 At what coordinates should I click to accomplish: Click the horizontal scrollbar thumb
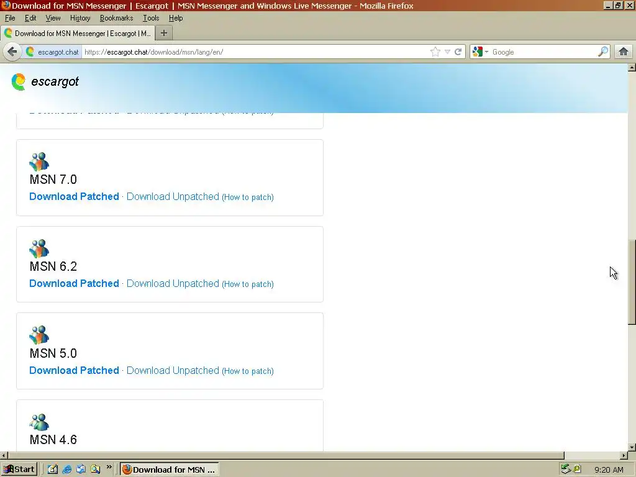[286, 455]
